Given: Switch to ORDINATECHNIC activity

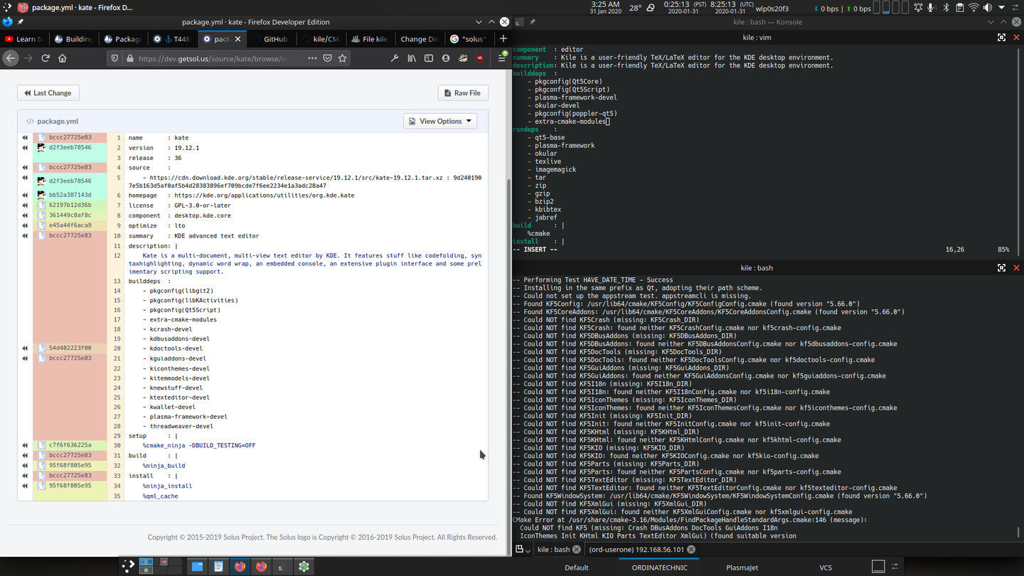Looking at the screenshot, I should [x=659, y=567].
